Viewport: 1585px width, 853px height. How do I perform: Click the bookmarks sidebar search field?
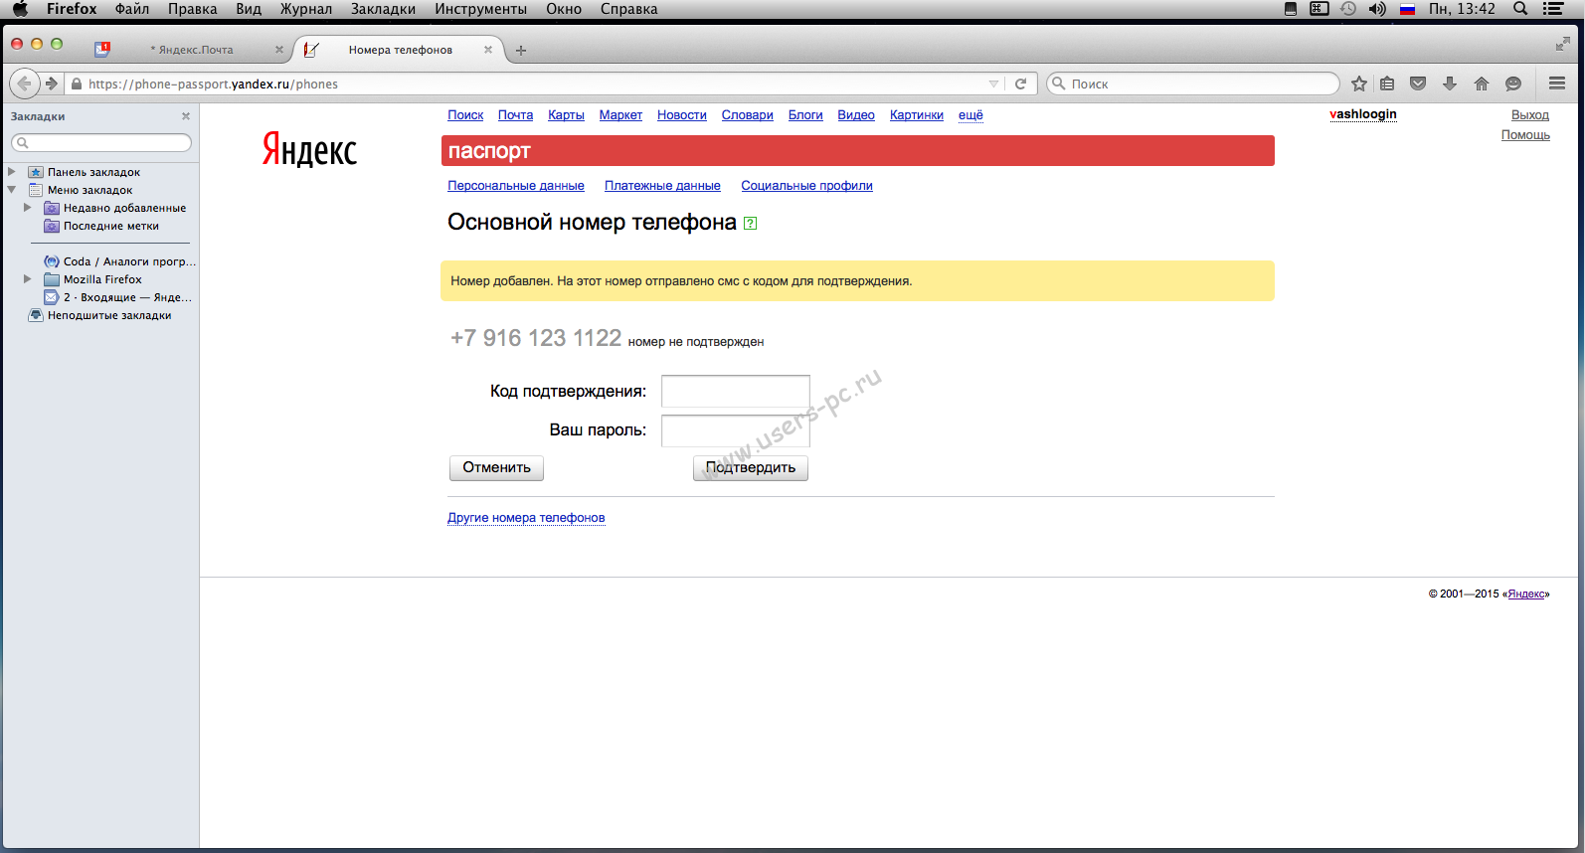[x=101, y=143]
